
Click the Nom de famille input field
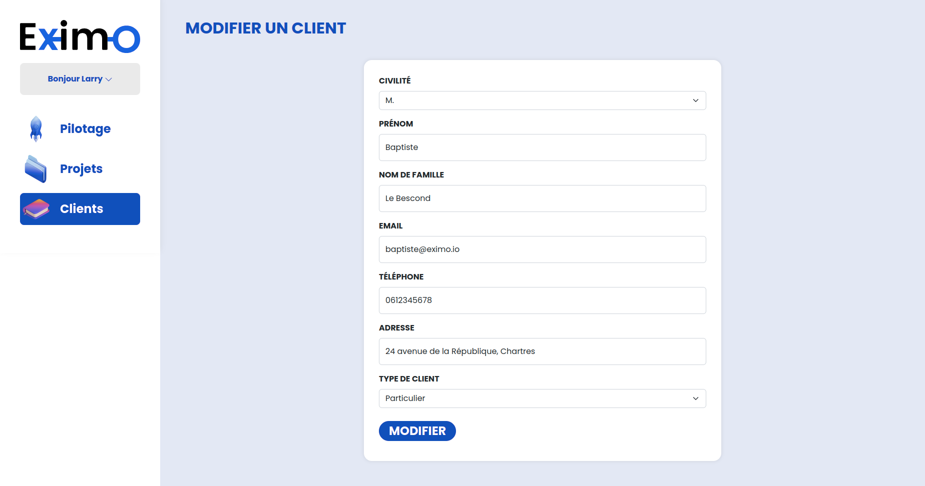pyautogui.click(x=542, y=198)
